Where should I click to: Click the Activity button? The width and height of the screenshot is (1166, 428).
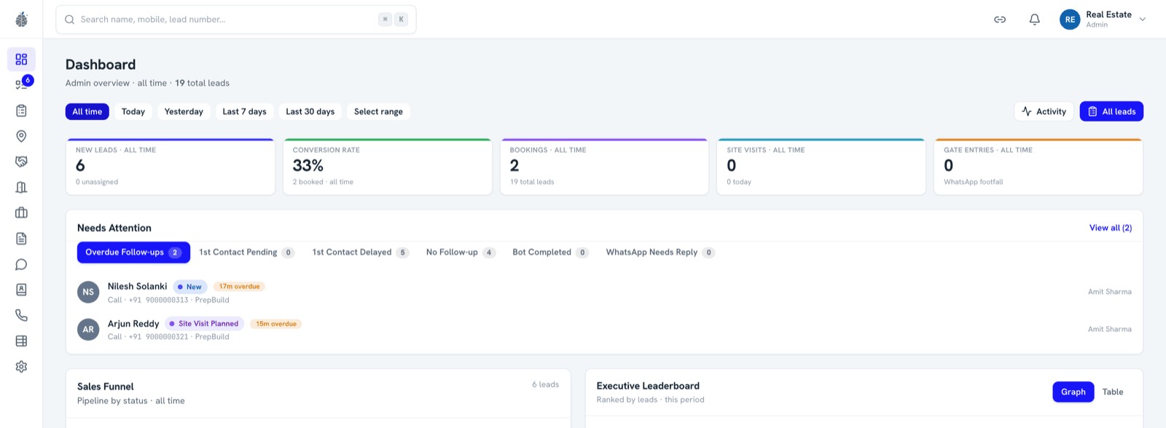click(x=1044, y=111)
